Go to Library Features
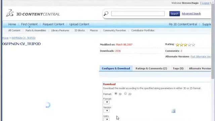Viewport: 215px width, 121px height. pyautogui.click(x=60, y=31)
